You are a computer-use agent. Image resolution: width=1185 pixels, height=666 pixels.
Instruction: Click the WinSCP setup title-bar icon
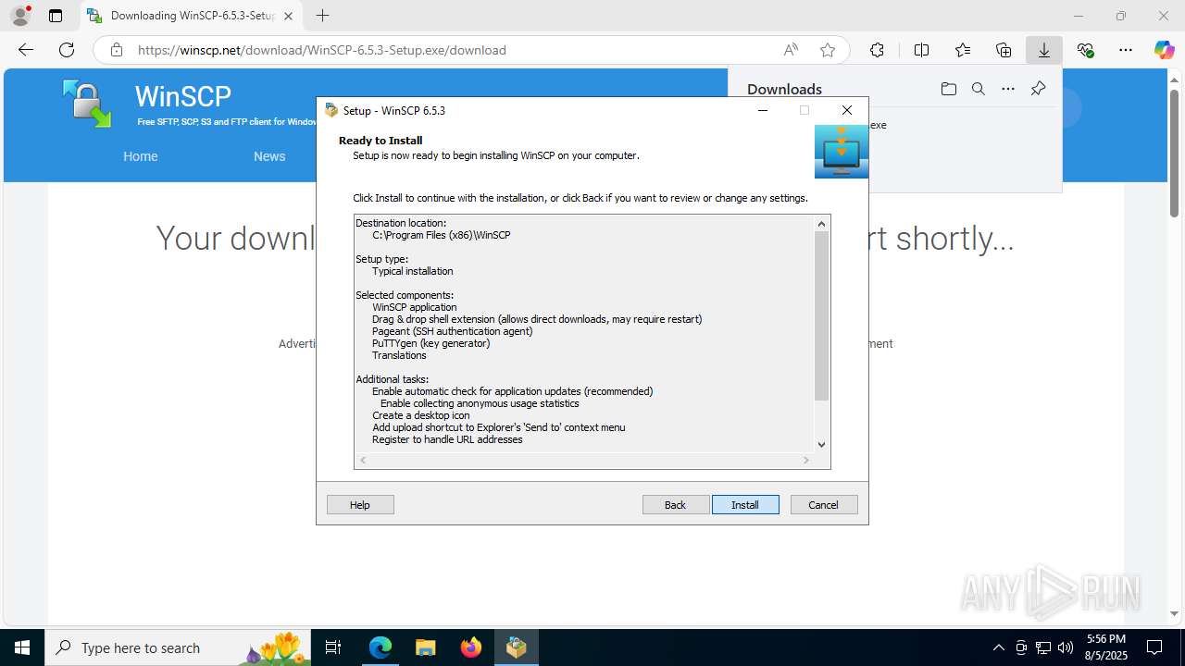(x=331, y=110)
